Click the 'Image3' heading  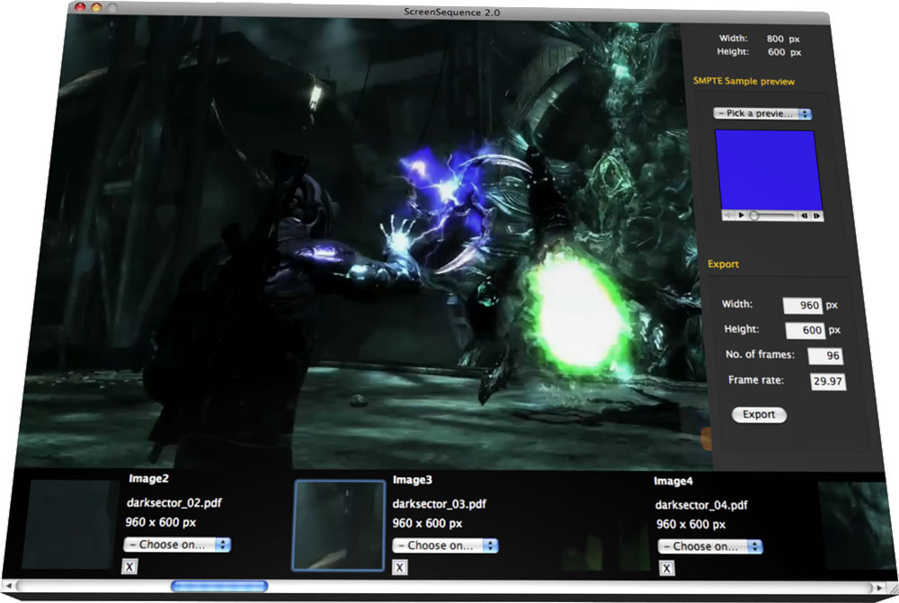(413, 480)
